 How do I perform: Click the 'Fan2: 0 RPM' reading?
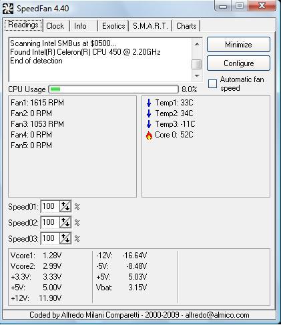(x=31, y=113)
